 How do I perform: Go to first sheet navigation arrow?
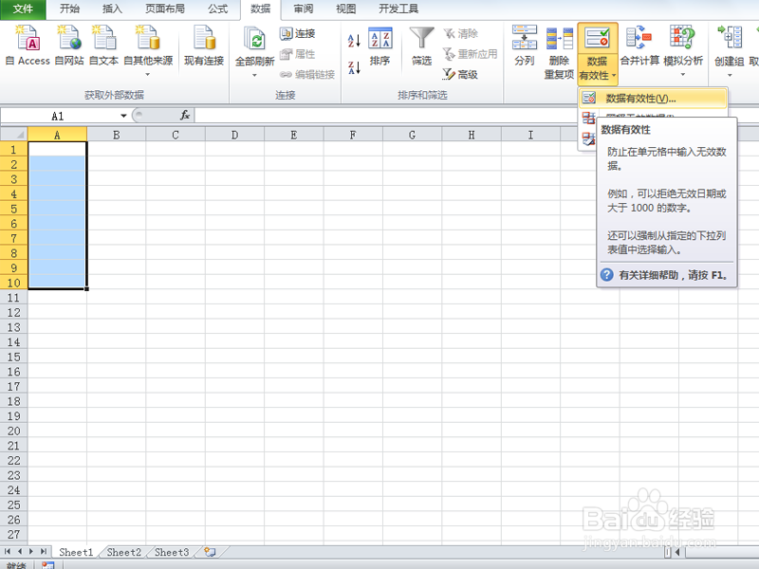click(8, 552)
